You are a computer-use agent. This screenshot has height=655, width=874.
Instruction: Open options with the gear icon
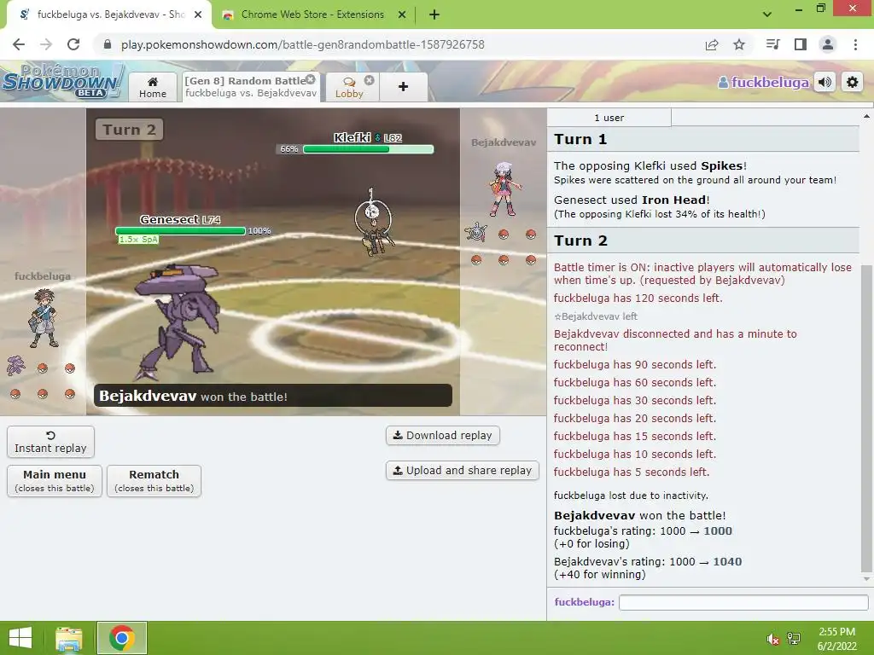pos(853,83)
